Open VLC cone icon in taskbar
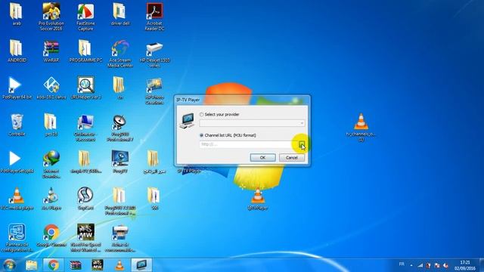 point(119,265)
